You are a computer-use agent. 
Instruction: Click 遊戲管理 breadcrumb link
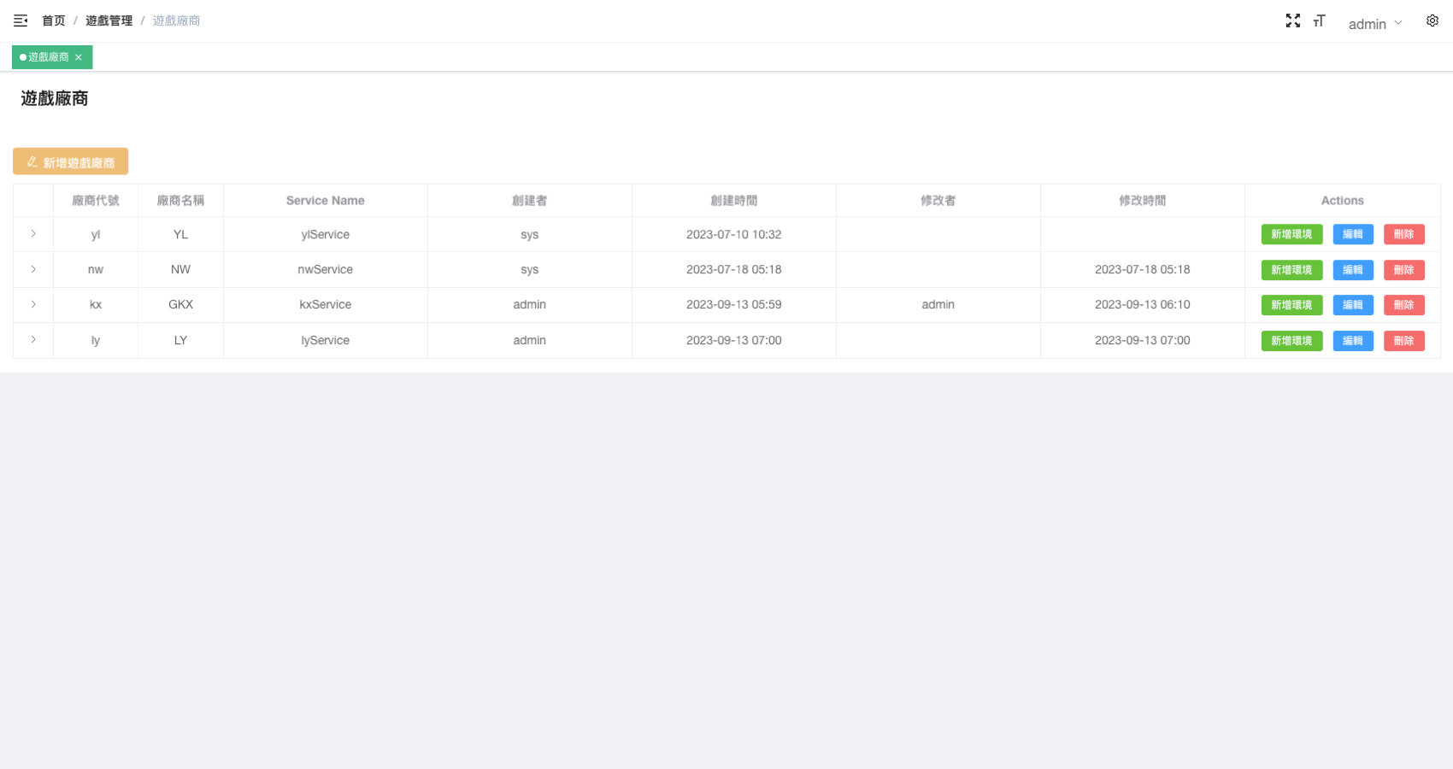pyautogui.click(x=109, y=21)
